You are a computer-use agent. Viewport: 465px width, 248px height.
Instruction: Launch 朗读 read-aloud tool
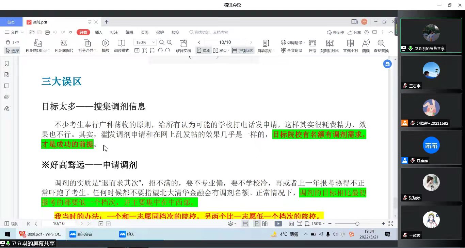click(x=366, y=43)
